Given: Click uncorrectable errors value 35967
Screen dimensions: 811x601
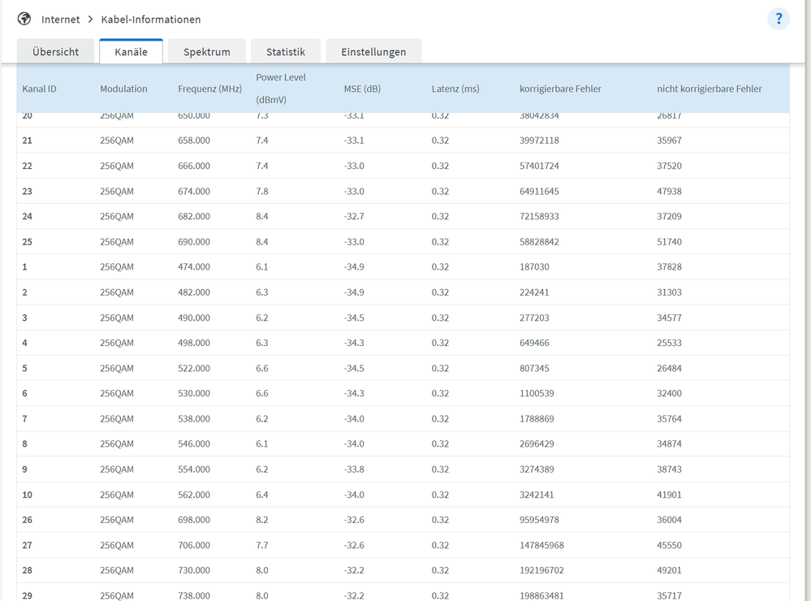Looking at the screenshot, I should 669,141.
